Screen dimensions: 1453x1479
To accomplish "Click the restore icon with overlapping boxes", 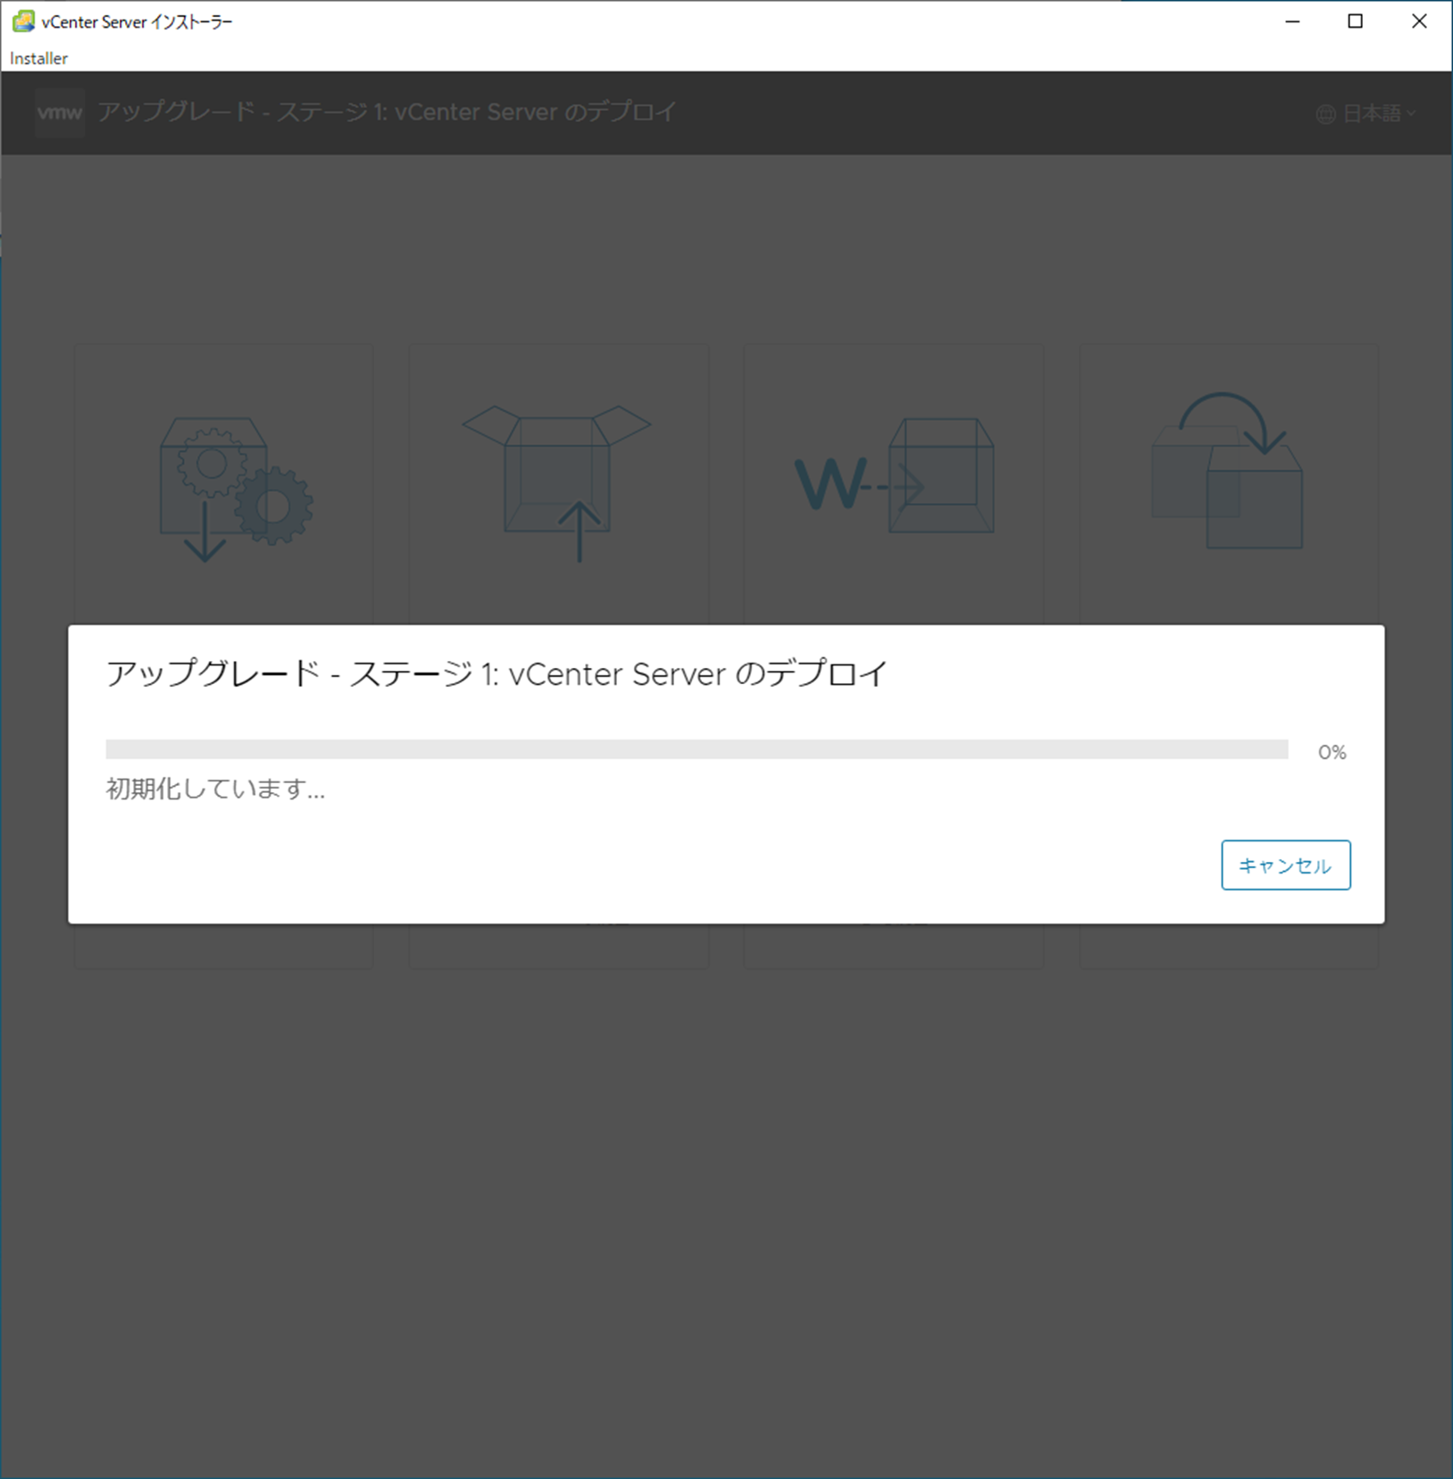I will (1227, 471).
